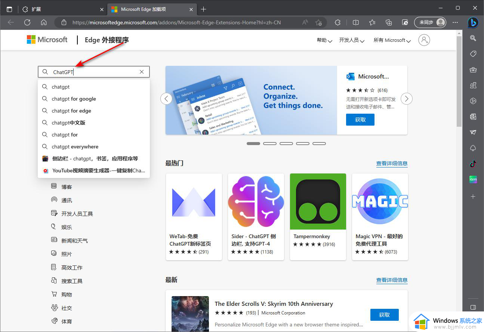This screenshot has width=484, height=332.
Task: Open the Sider ChatGPT 侧边栏 card
Action: [x=256, y=217]
